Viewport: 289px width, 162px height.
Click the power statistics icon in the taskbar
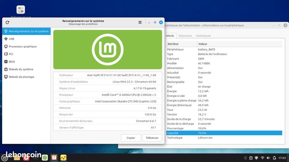point(64,157)
